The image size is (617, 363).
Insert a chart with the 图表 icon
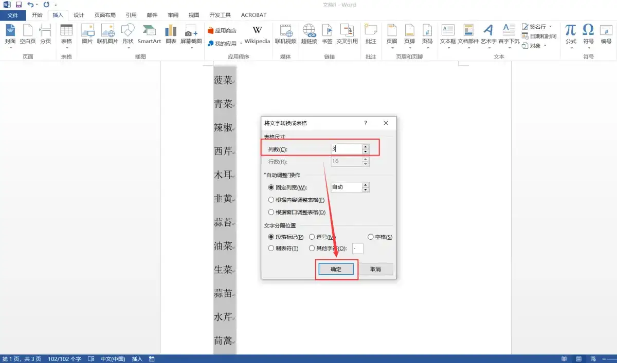[x=170, y=35]
